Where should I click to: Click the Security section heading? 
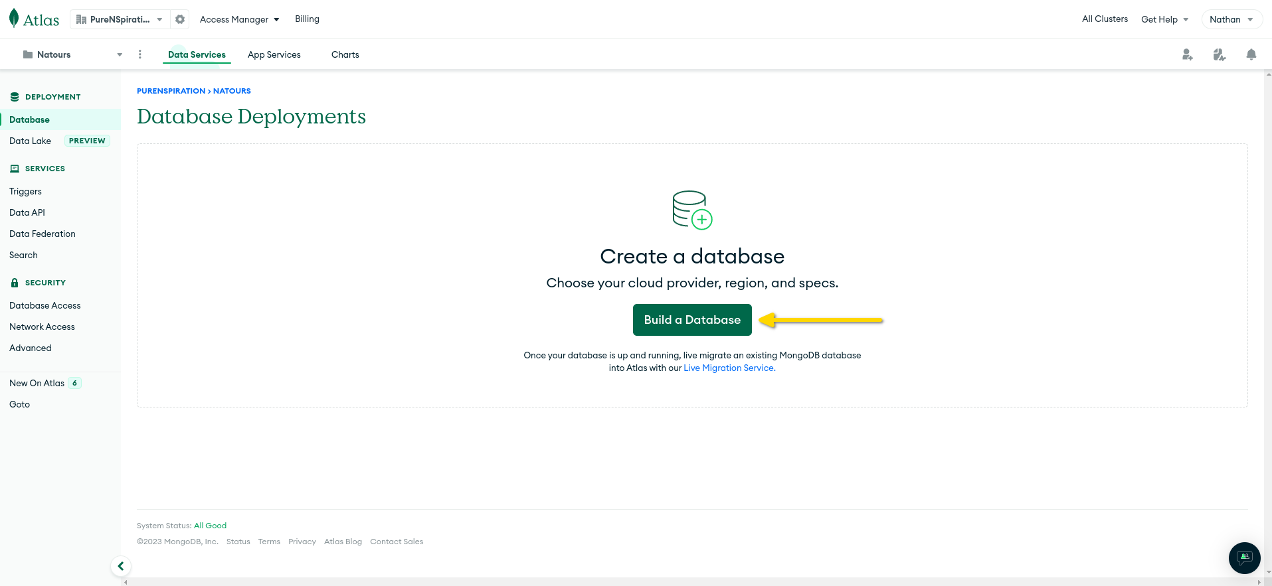point(45,283)
